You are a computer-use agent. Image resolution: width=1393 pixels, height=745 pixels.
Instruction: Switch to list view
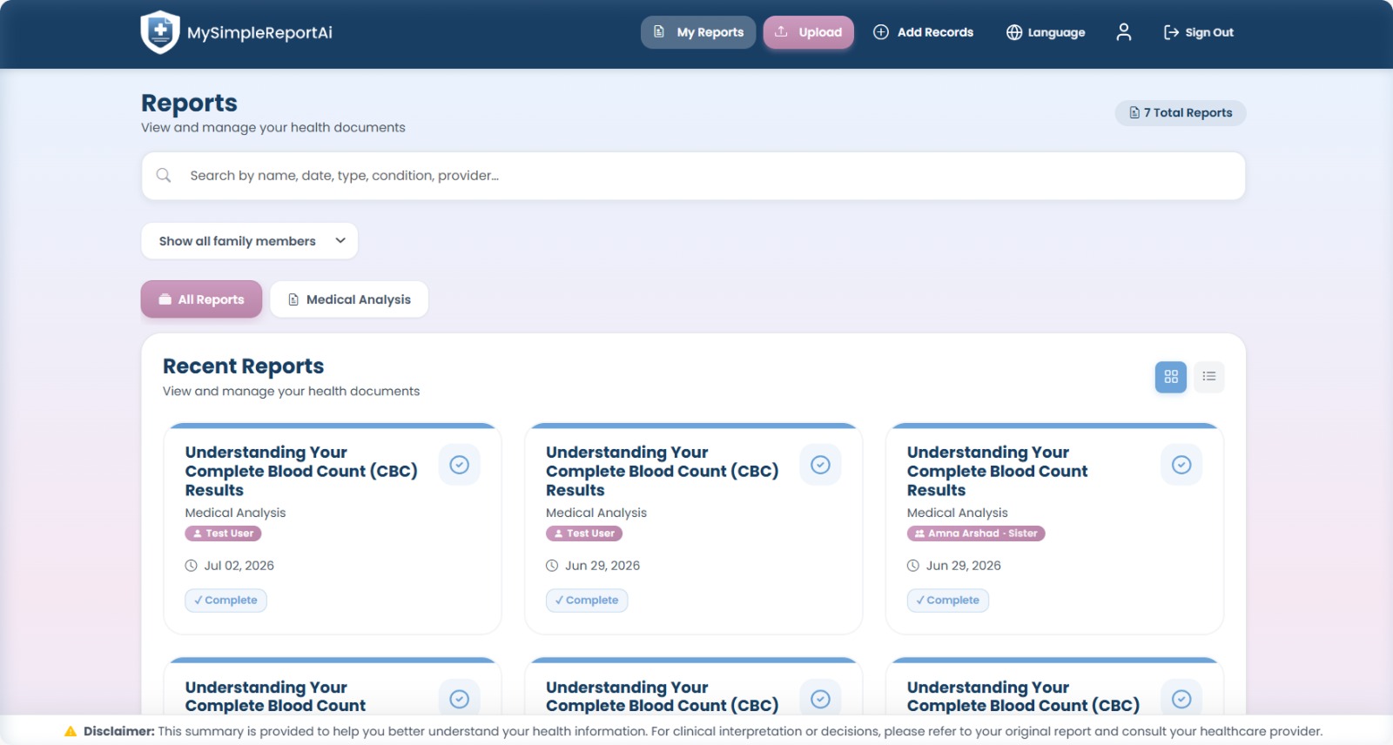click(x=1209, y=377)
